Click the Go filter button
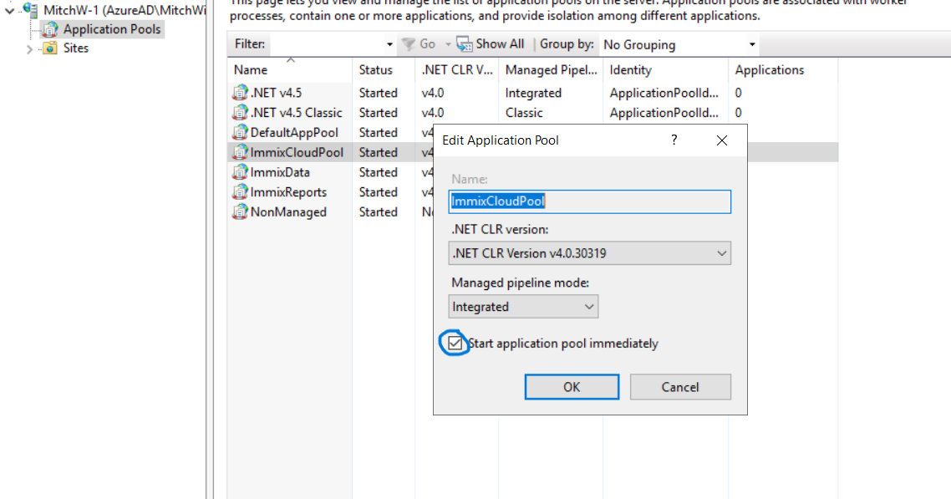 (420, 44)
